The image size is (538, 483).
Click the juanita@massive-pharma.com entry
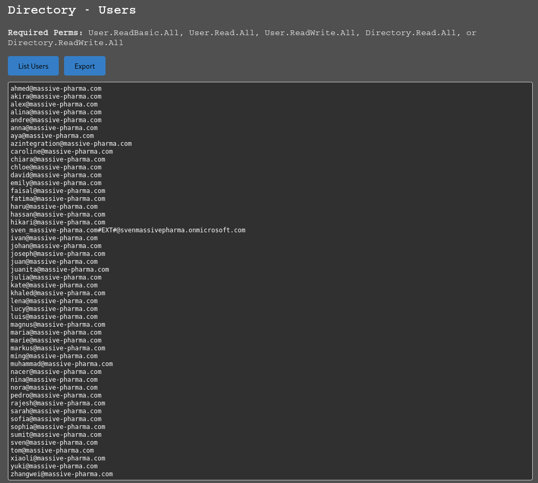pyautogui.click(x=59, y=270)
